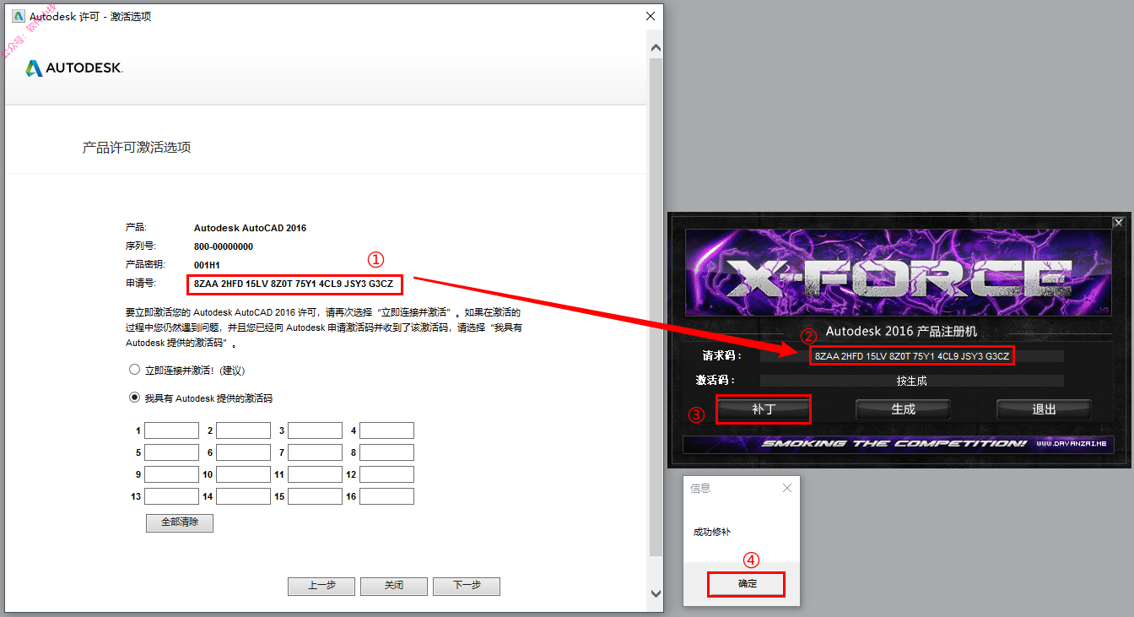
Task: Click activation code field 5
Action: pos(171,452)
